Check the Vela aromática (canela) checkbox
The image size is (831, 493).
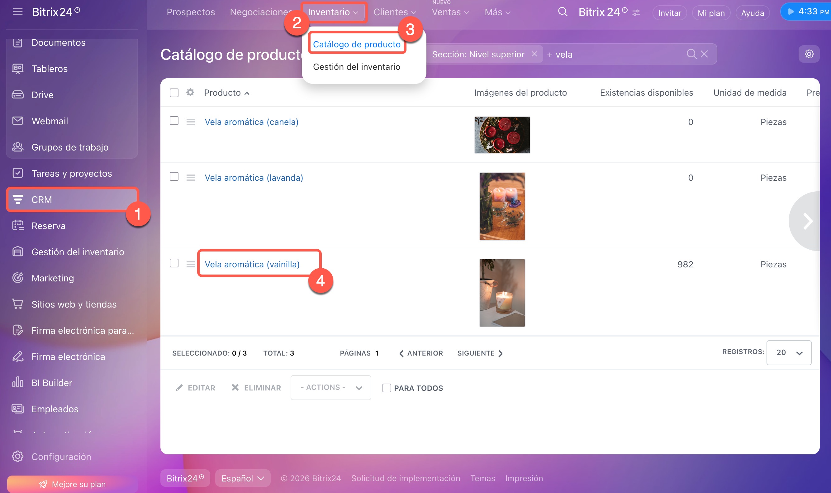point(174,121)
